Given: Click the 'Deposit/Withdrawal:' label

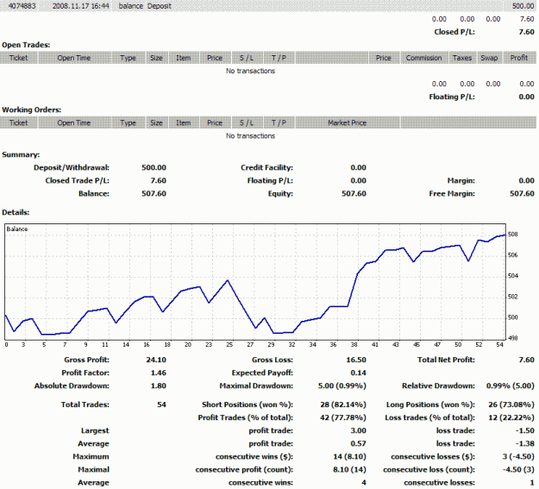Looking at the screenshot, I should click(72, 168).
